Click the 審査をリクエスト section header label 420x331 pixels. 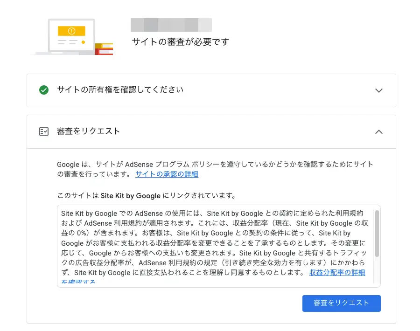point(88,131)
